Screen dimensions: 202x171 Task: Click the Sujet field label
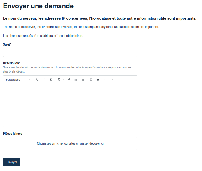(x=7, y=44)
